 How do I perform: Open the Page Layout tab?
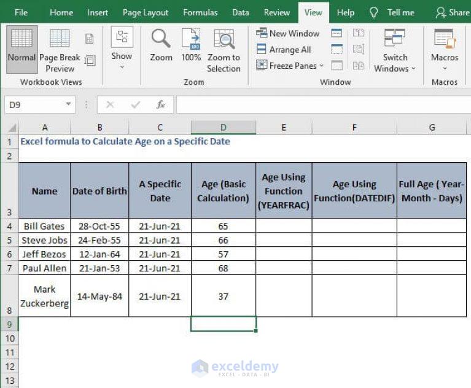coord(146,12)
